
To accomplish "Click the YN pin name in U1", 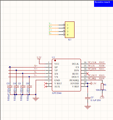I will pyautogui.click(x=56, y=77).
